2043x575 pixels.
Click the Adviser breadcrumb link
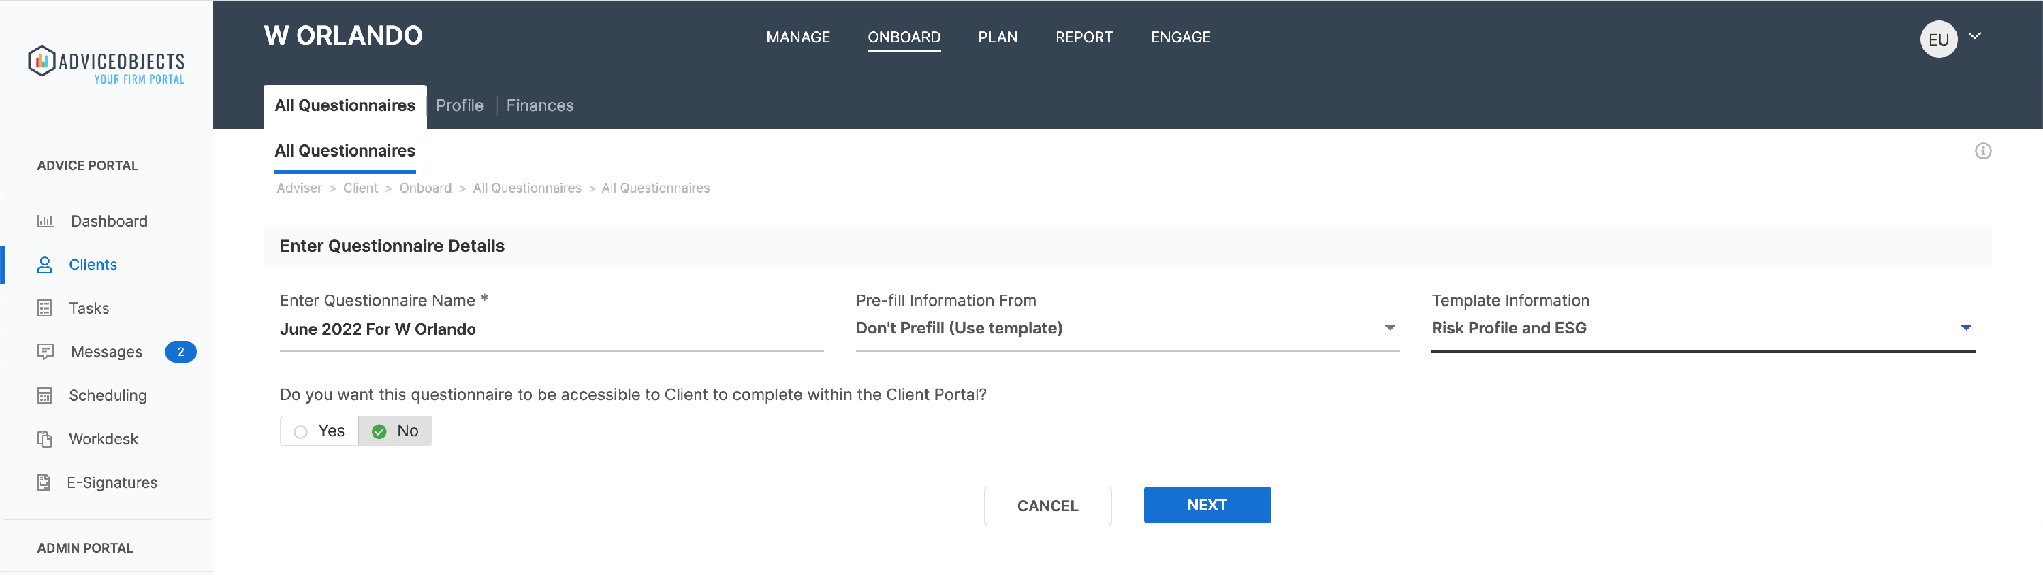[x=299, y=188]
